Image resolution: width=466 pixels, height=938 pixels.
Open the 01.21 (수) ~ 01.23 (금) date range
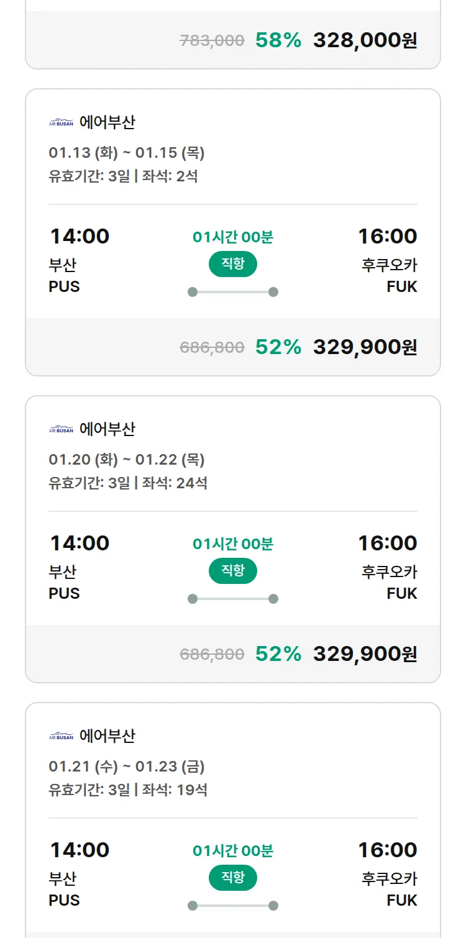[127, 767]
